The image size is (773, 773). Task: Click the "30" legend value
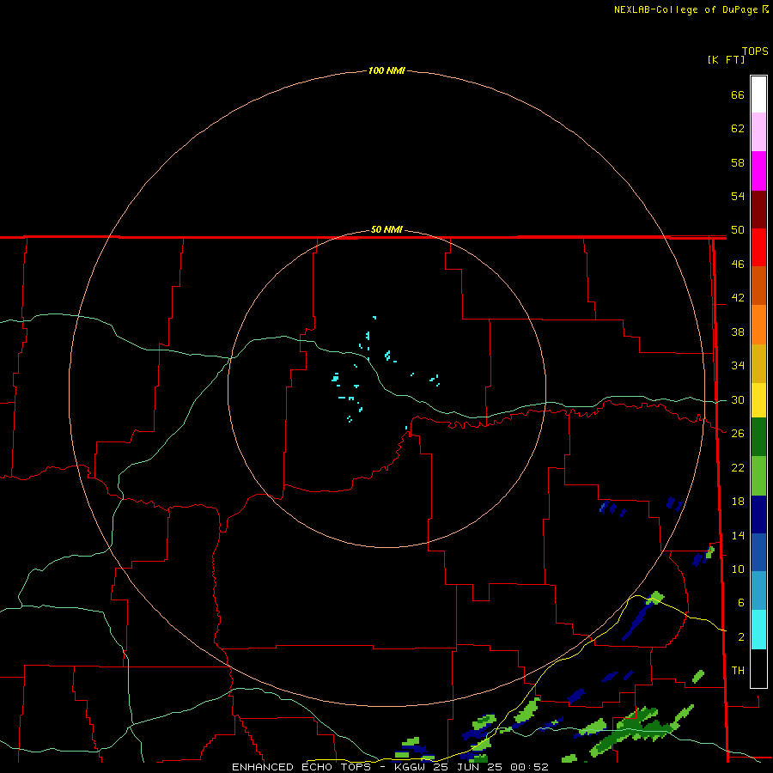(x=738, y=399)
